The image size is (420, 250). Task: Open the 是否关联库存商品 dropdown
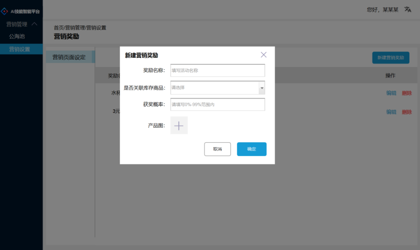click(x=217, y=88)
